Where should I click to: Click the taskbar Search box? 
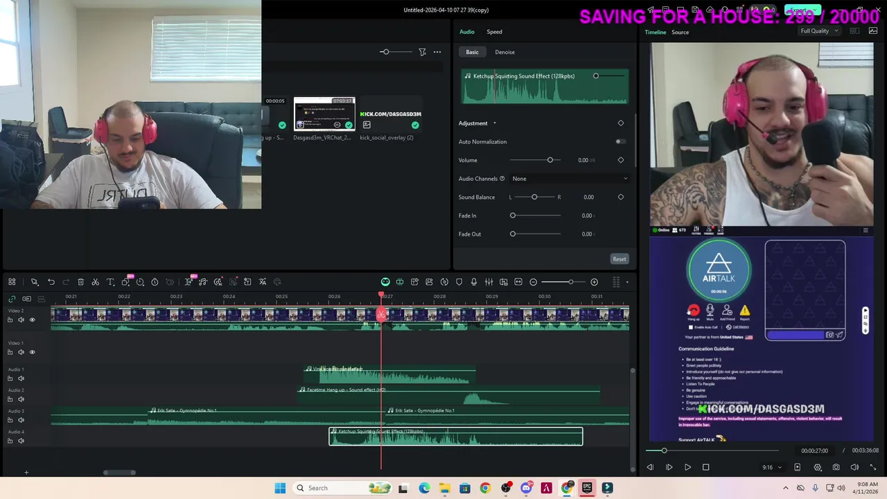click(342, 488)
